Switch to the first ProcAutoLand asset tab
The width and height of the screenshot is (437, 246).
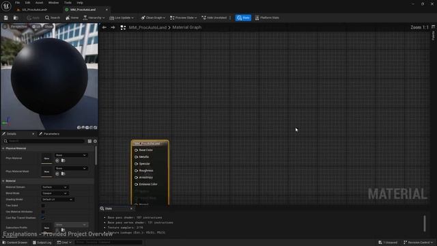[34, 10]
